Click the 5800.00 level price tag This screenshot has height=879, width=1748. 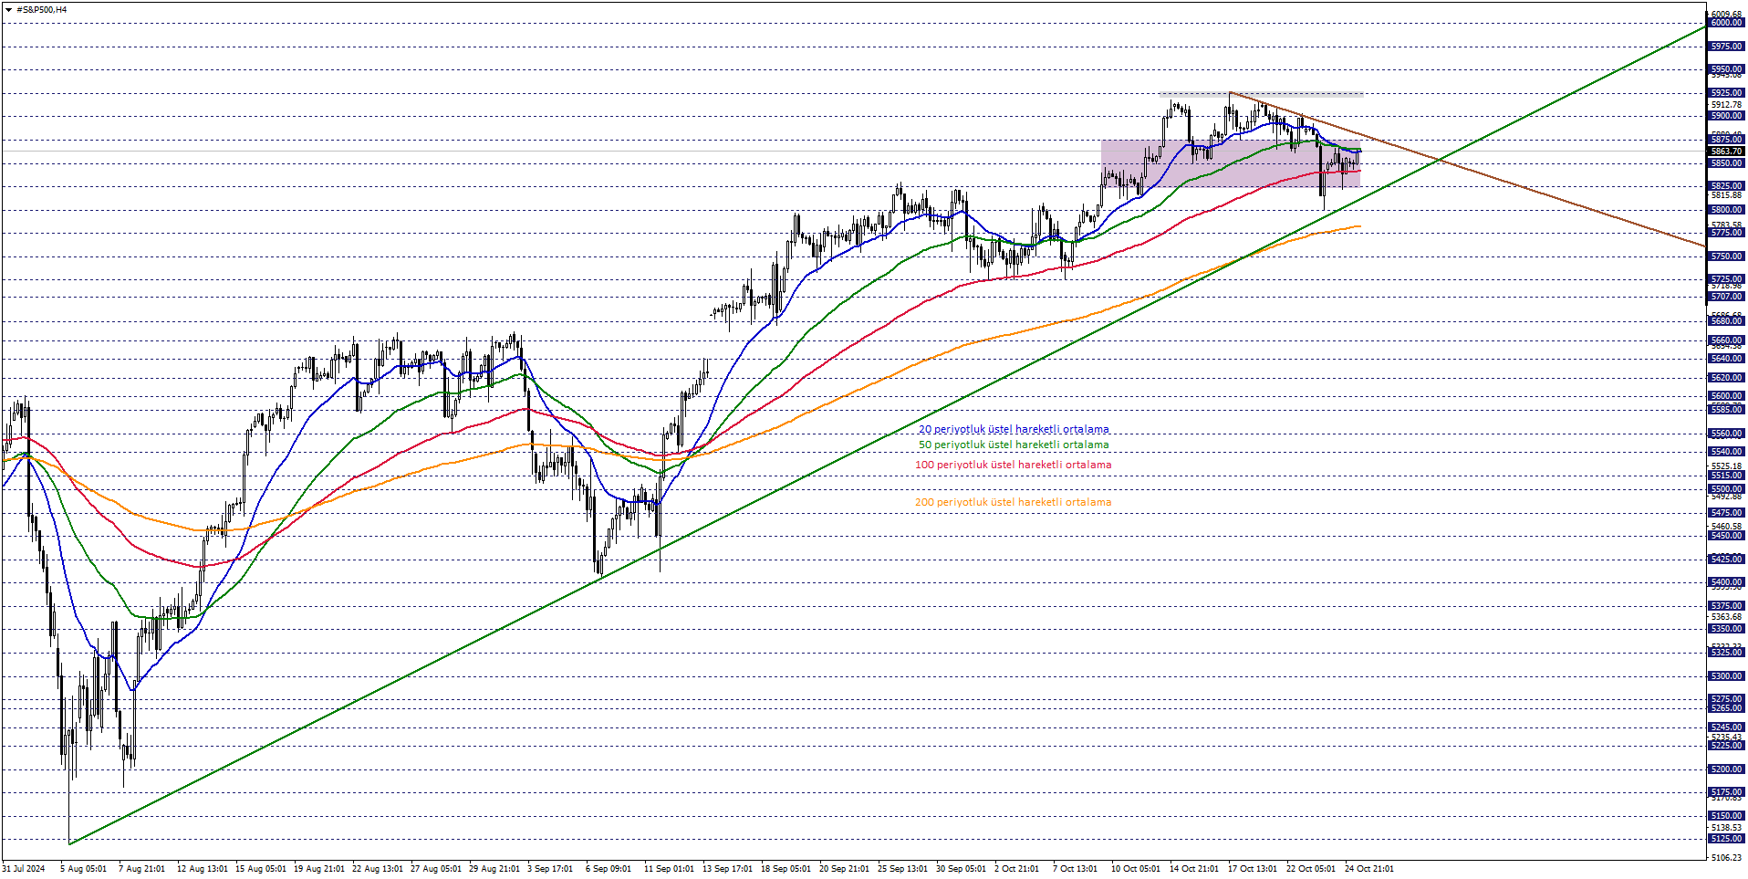pos(1726,210)
